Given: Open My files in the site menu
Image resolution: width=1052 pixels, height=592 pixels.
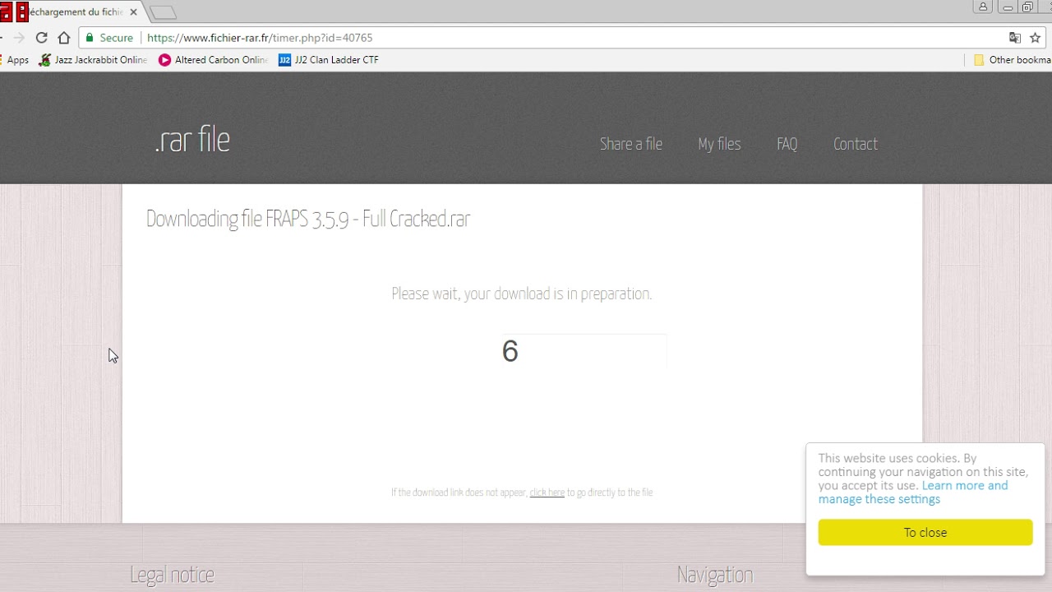Looking at the screenshot, I should coord(719,144).
